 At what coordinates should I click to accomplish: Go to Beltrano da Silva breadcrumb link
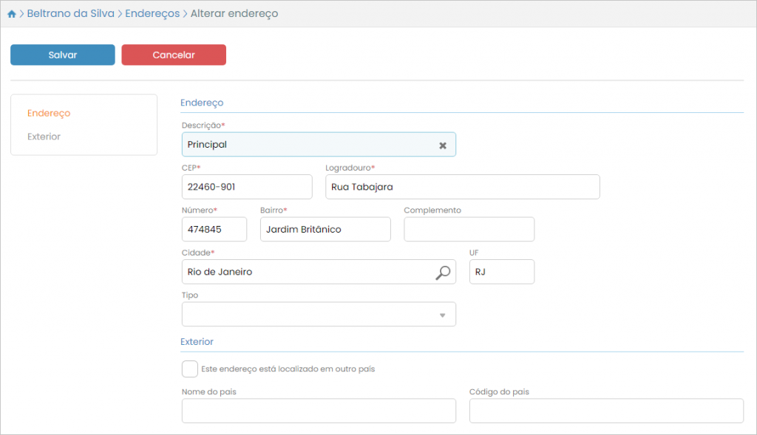(x=71, y=14)
